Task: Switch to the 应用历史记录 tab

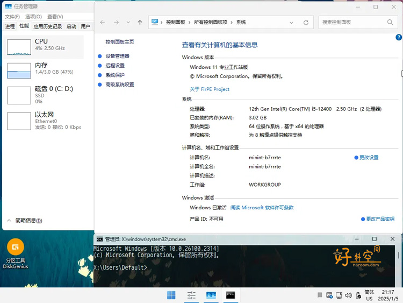Action: pos(47,26)
